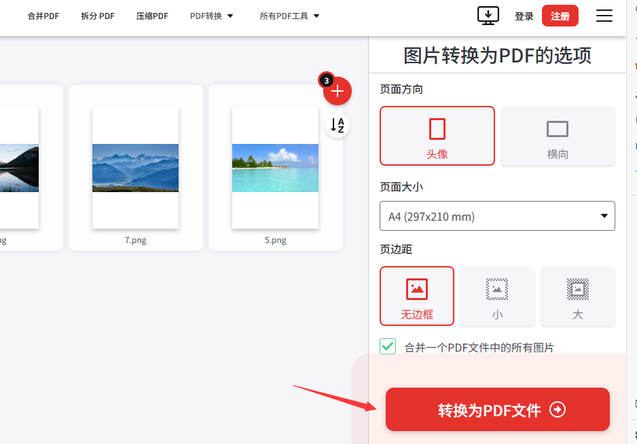Expand the PDF转换 menu dropdown
Viewport: 637px width, 444px height.
211,16
